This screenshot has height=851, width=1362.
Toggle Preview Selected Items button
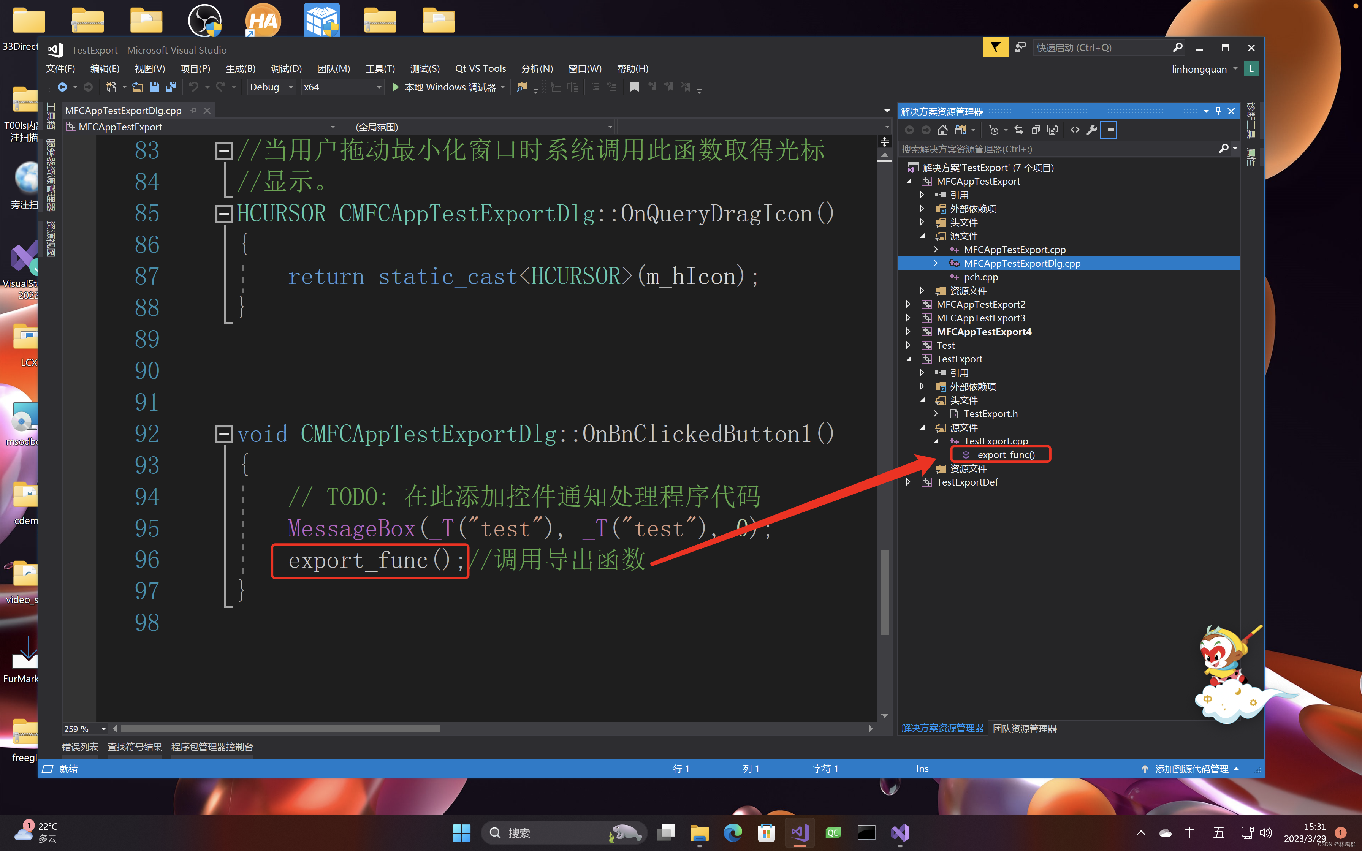click(x=1109, y=130)
